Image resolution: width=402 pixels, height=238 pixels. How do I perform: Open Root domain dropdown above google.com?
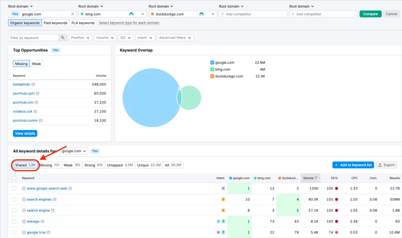point(20,6)
